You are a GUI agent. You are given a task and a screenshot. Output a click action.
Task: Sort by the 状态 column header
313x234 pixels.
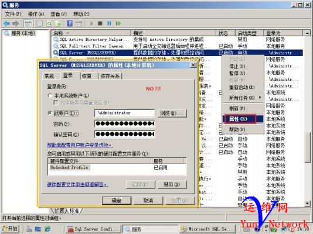click(226, 33)
